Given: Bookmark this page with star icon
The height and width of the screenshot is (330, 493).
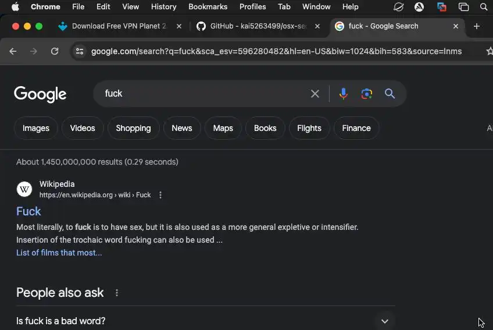Looking at the screenshot, I should coord(490,51).
